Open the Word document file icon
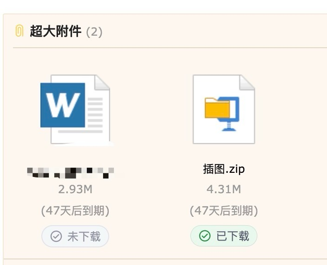 coord(75,109)
